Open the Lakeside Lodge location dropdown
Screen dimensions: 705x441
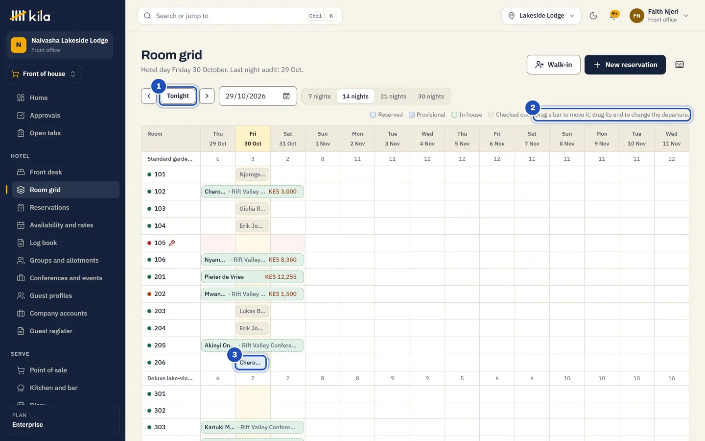pyautogui.click(x=541, y=16)
